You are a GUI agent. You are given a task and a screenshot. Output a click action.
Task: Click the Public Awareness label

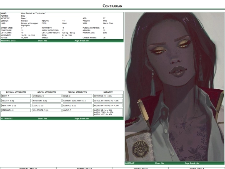(91, 28)
